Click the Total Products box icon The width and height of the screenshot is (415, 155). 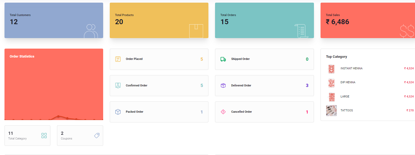(x=196, y=31)
